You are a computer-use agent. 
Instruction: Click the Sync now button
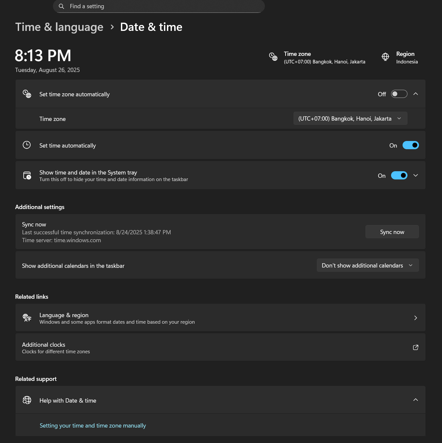point(392,232)
